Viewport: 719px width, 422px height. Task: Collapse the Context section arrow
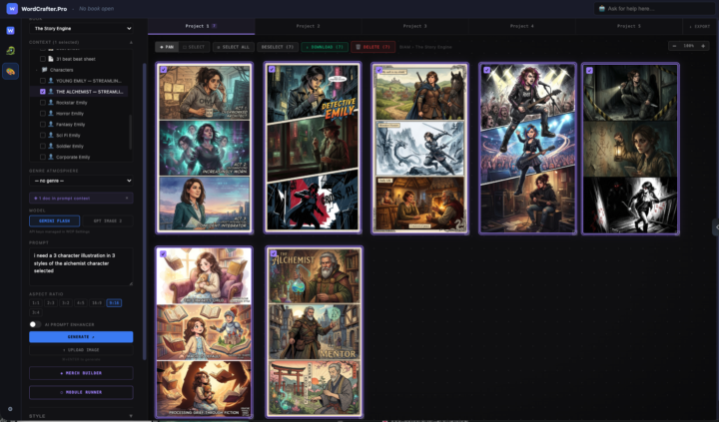pyautogui.click(x=131, y=42)
